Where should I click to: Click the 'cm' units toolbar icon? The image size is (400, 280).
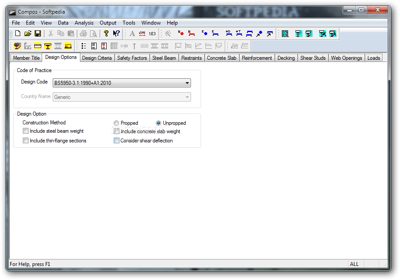(x=142, y=33)
